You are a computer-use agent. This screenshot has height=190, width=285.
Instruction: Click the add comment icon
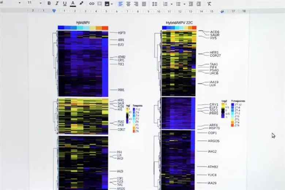pyautogui.click(x=99, y=4)
